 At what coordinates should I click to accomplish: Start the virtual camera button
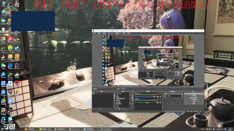click(x=194, y=98)
